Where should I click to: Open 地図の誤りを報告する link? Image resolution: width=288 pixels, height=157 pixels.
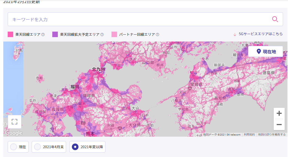click(272, 135)
